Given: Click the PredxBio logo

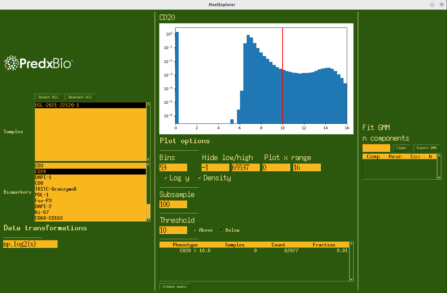Looking at the screenshot, I should click(x=39, y=63).
